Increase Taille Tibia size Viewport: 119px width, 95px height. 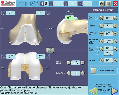click(x=83, y=73)
